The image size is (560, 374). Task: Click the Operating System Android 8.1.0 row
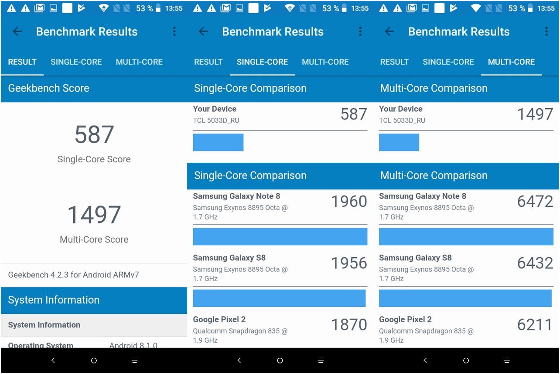pyautogui.click(x=94, y=345)
